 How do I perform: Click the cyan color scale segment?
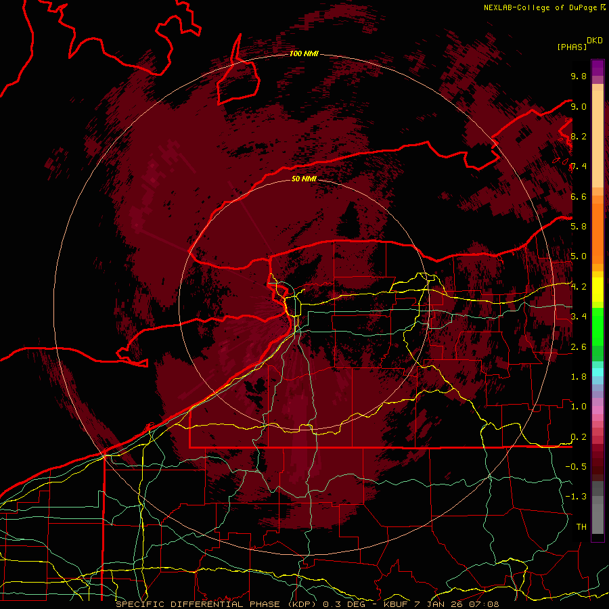click(597, 372)
